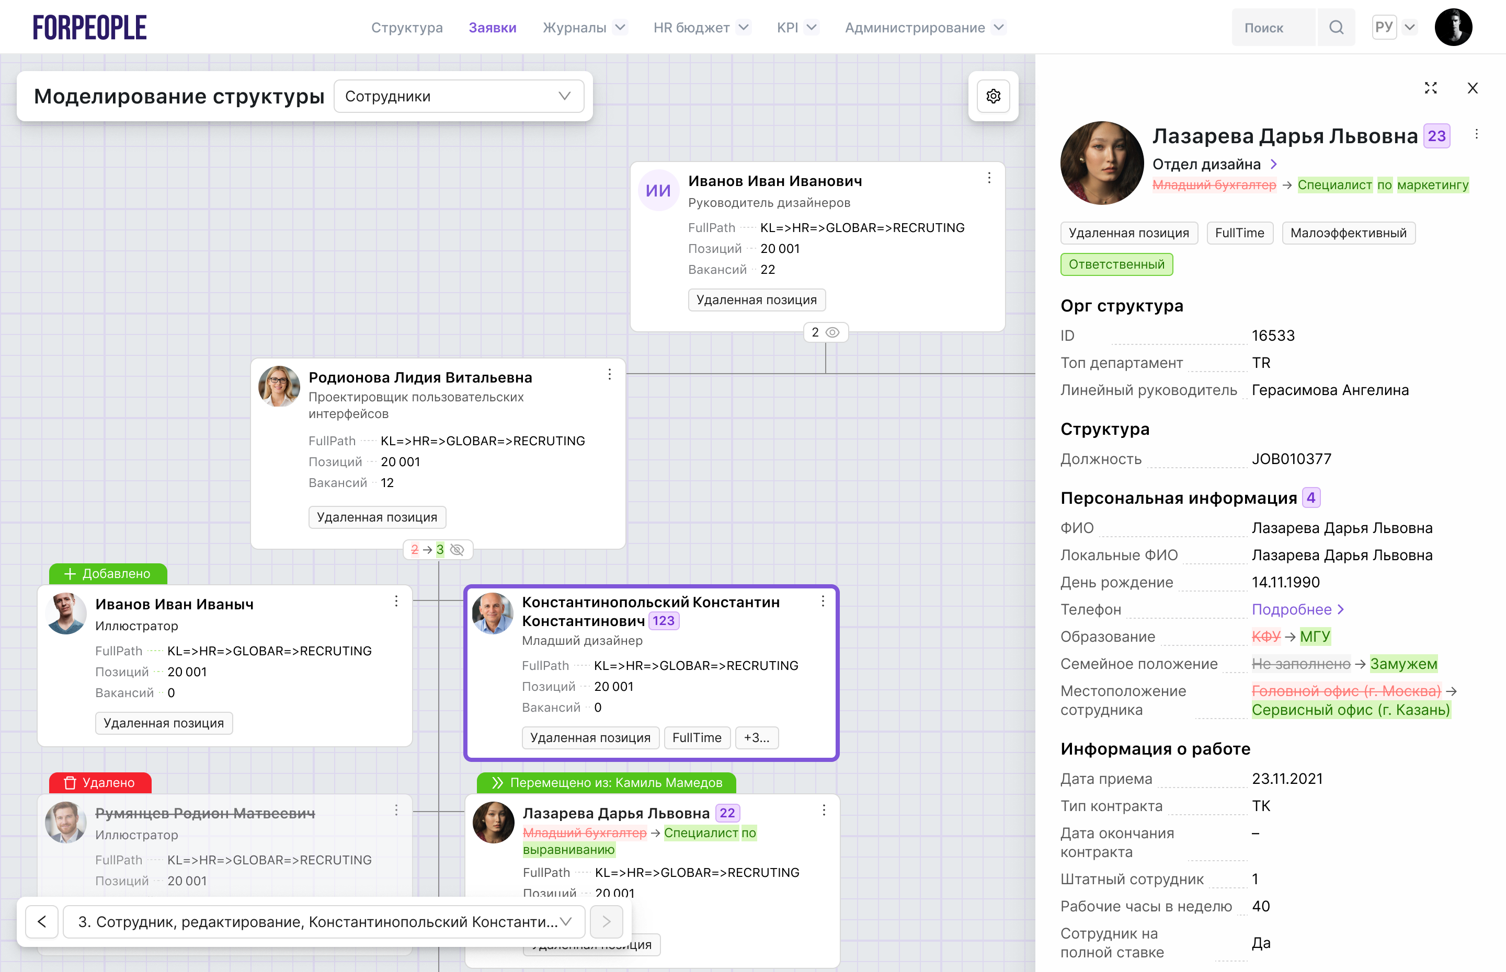Open the three-dot menu on Иванов Иван Иванович card
Image resolution: width=1506 pixels, height=972 pixels.
coord(989,179)
